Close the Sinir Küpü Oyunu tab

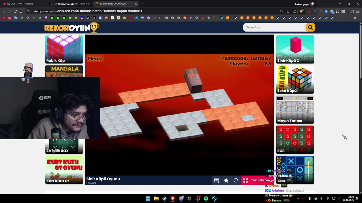tap(136, 4)
